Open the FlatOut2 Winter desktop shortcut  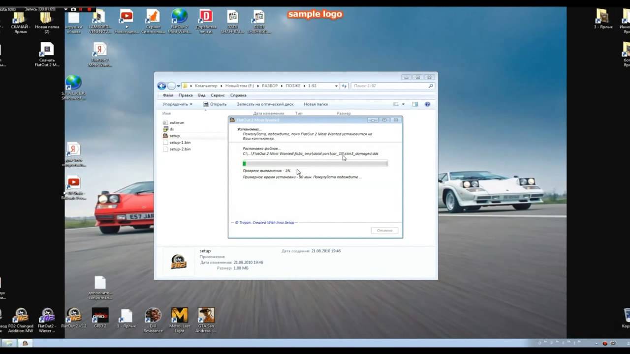47,320
